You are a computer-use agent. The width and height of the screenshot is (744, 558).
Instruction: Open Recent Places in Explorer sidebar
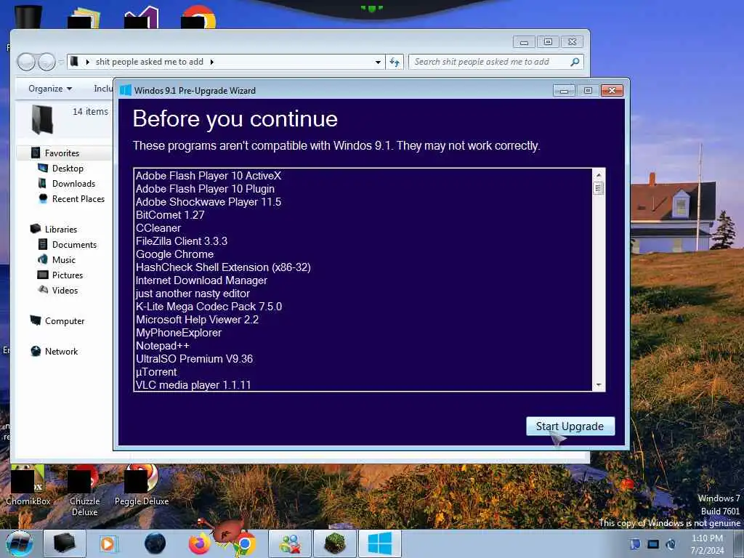coord(78,199)
